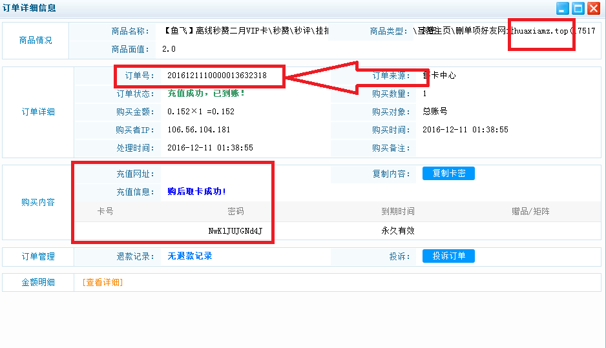
Task: Click the 复制卡密 button
Action: click(x=448, y=174)
